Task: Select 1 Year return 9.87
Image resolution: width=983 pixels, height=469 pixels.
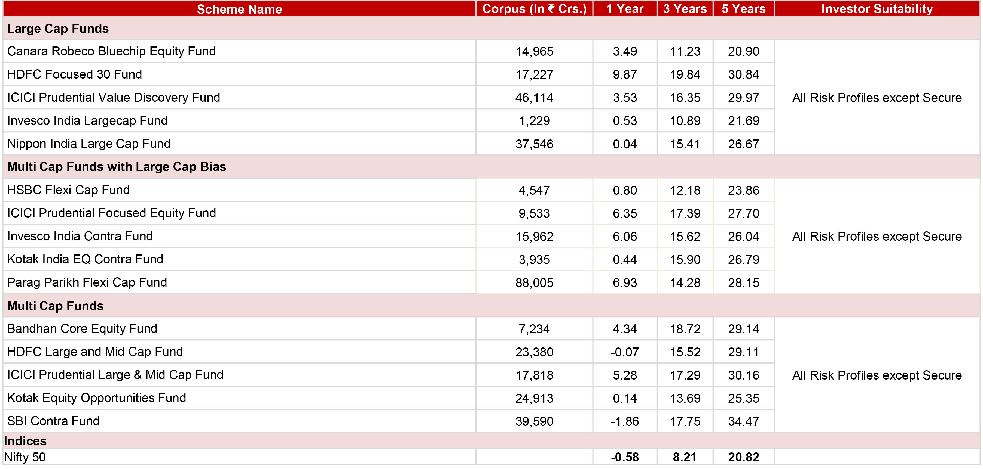Action: (x=625, y=75)
